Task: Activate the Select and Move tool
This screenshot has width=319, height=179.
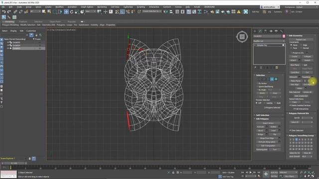Action: tap(66, 12)
